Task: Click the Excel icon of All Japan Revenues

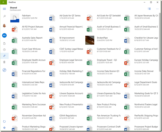Action: [x=127, y=18]
